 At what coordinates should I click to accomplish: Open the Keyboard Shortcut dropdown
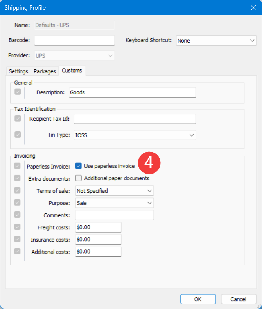[x=216, y=41]
